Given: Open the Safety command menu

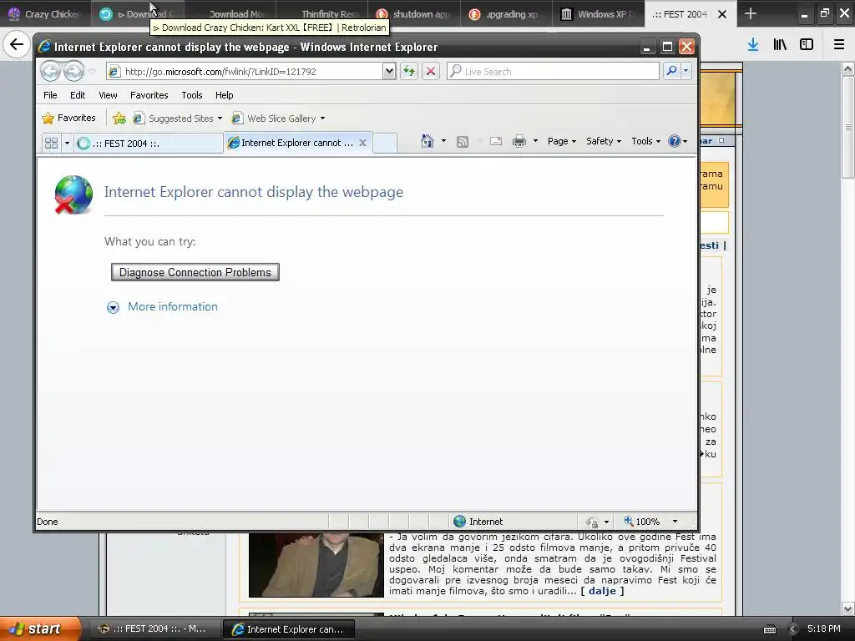Looking at the screenshot, I should click(x=603, y=141).
